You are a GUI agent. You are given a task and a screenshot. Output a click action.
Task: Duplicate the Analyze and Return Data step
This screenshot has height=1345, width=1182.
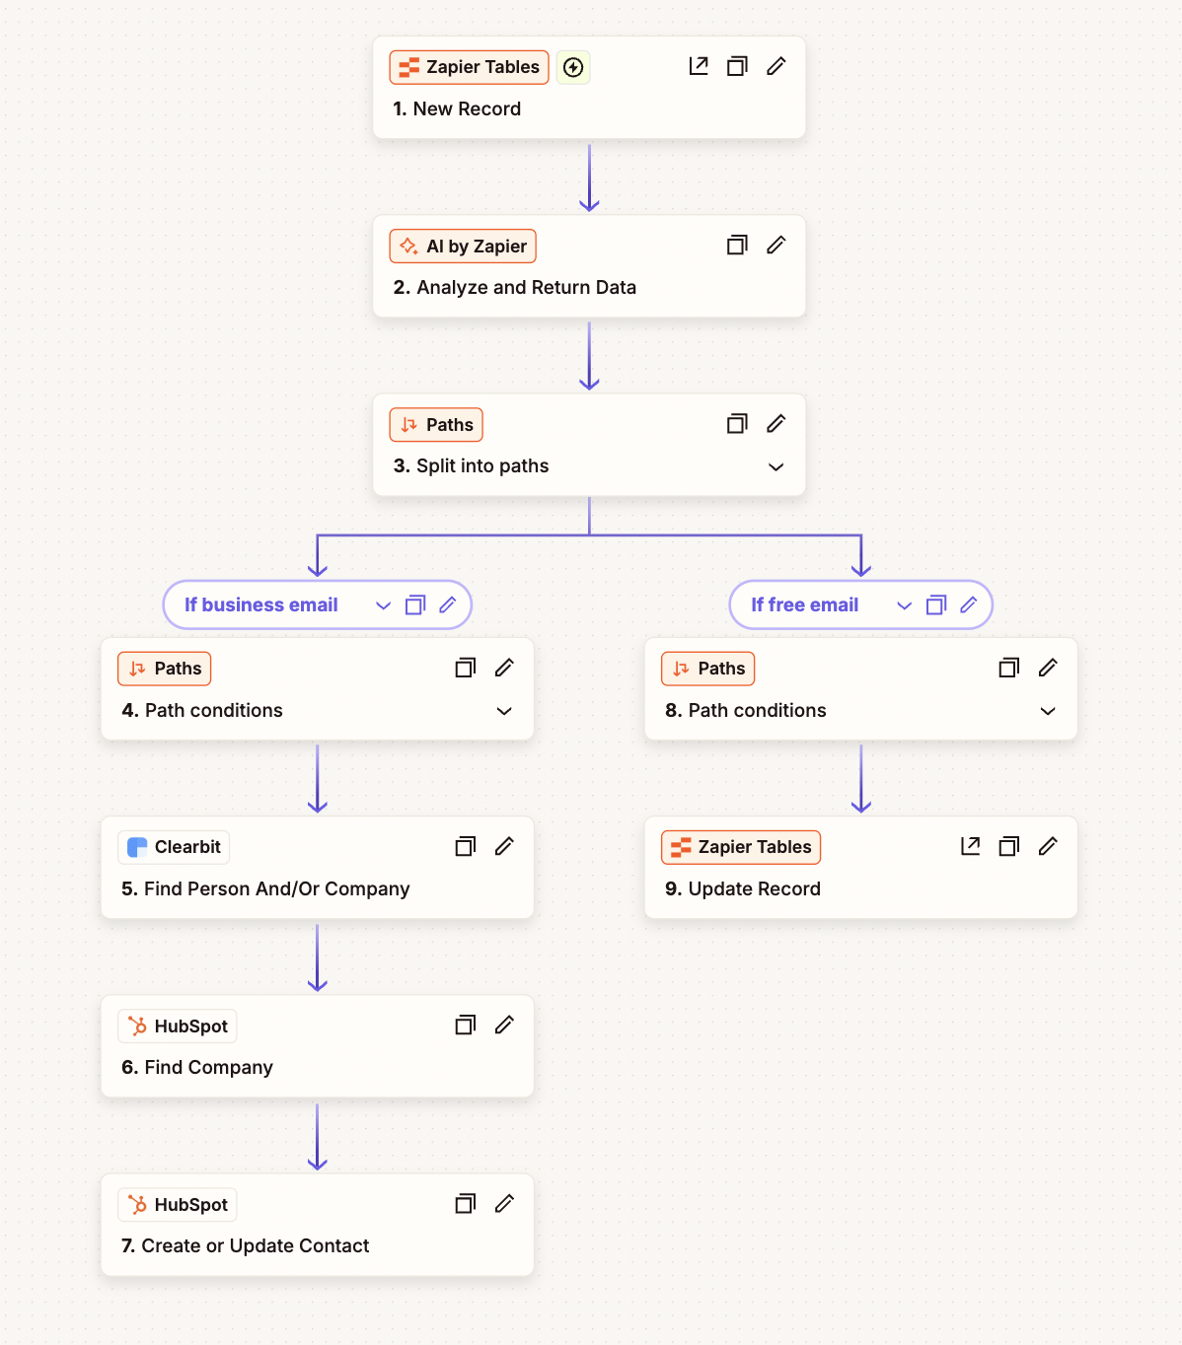click(737, 245)
